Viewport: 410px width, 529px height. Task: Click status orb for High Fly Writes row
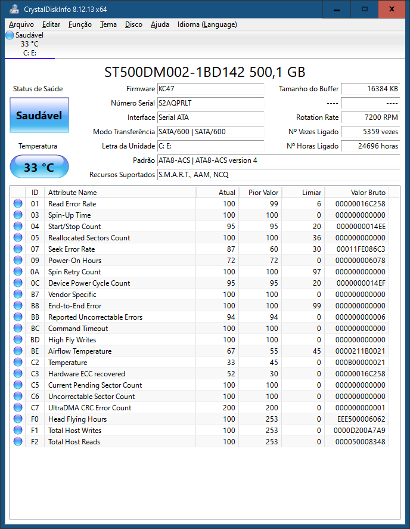(18, 339)
